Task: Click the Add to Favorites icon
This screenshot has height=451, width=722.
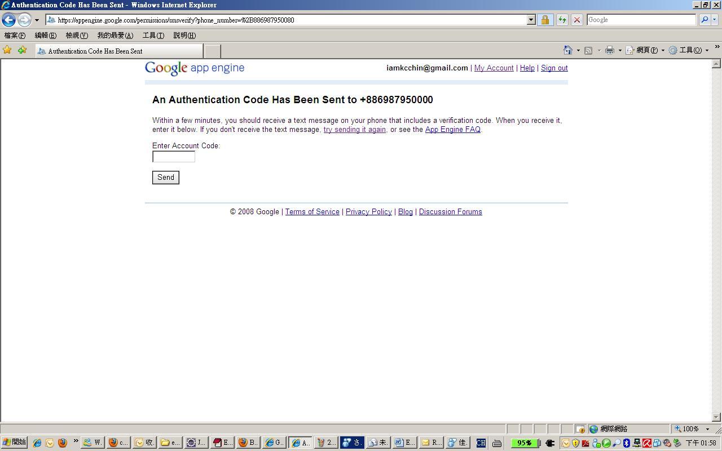Action: tap(22, 50)
